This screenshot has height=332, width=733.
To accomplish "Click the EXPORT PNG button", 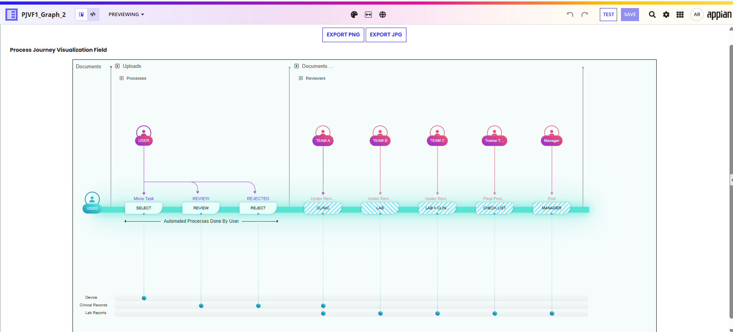I will pos(343,35).
